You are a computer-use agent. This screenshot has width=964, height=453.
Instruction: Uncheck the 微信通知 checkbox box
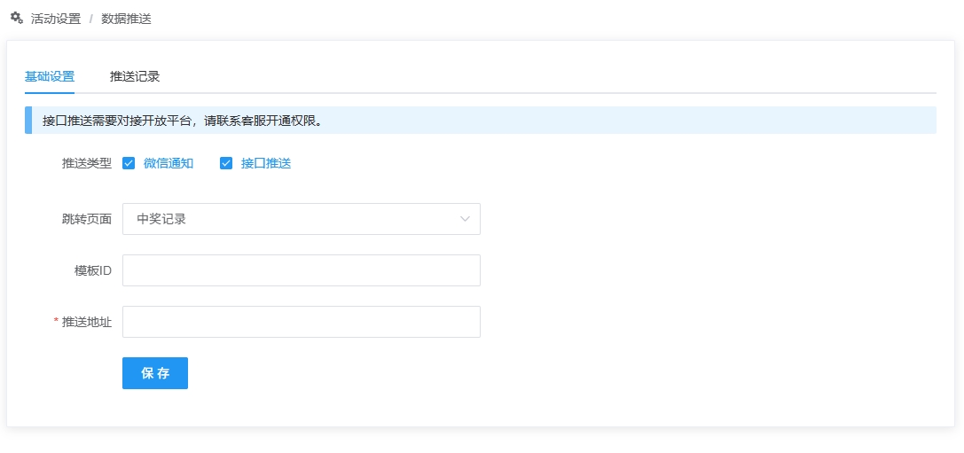(129, 163)
